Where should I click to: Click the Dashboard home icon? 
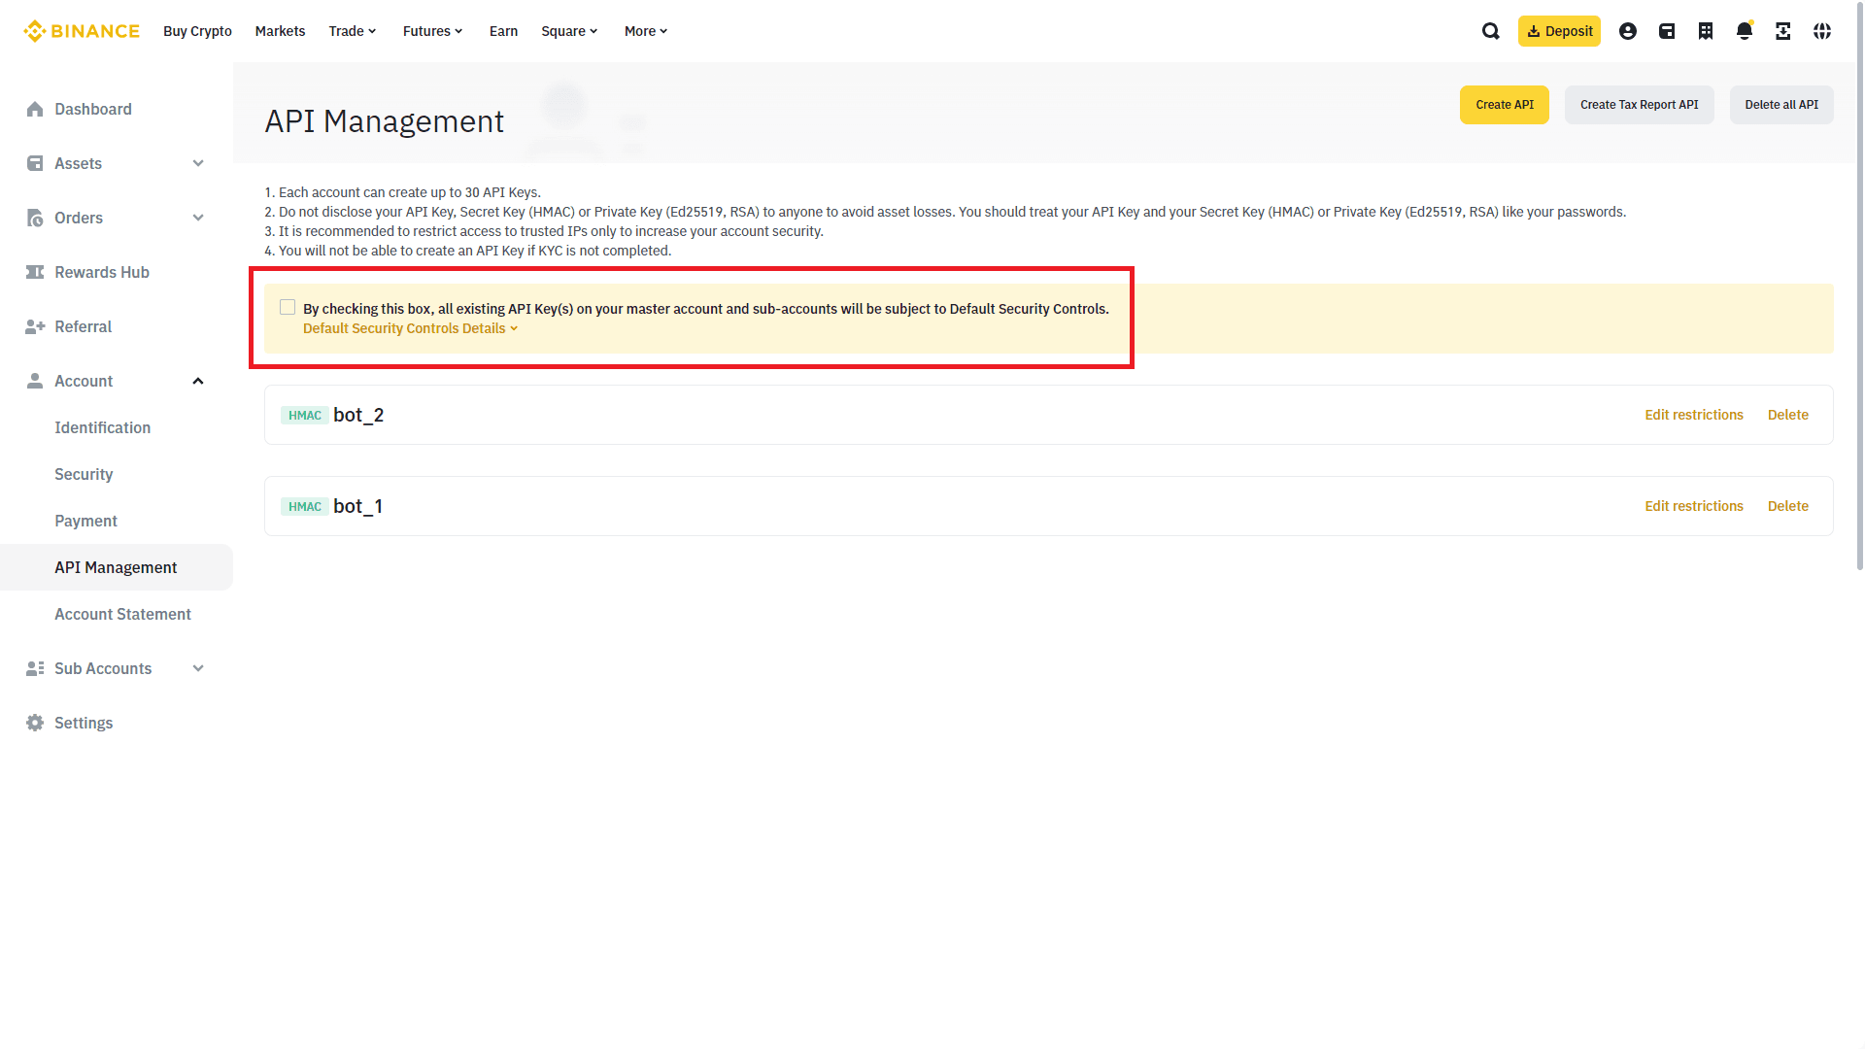pyautogui.click(x=35, y=109)
